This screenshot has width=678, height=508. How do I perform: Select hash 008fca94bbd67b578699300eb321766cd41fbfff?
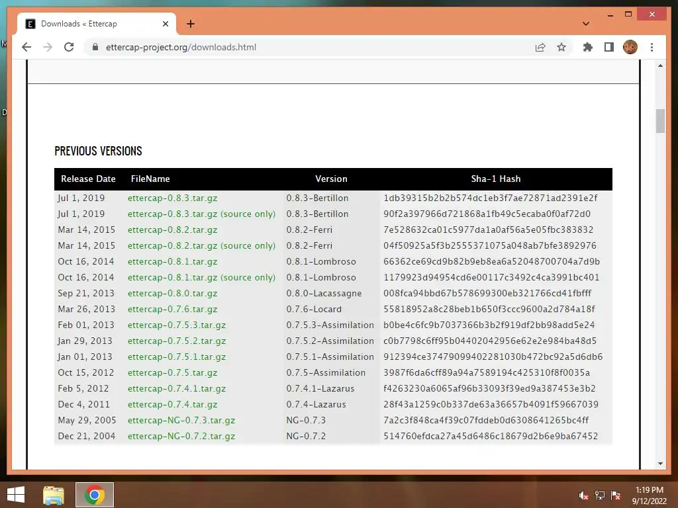tap(487, 293)
